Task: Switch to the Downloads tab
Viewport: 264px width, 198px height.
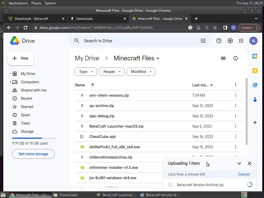Action: point(98,19)
